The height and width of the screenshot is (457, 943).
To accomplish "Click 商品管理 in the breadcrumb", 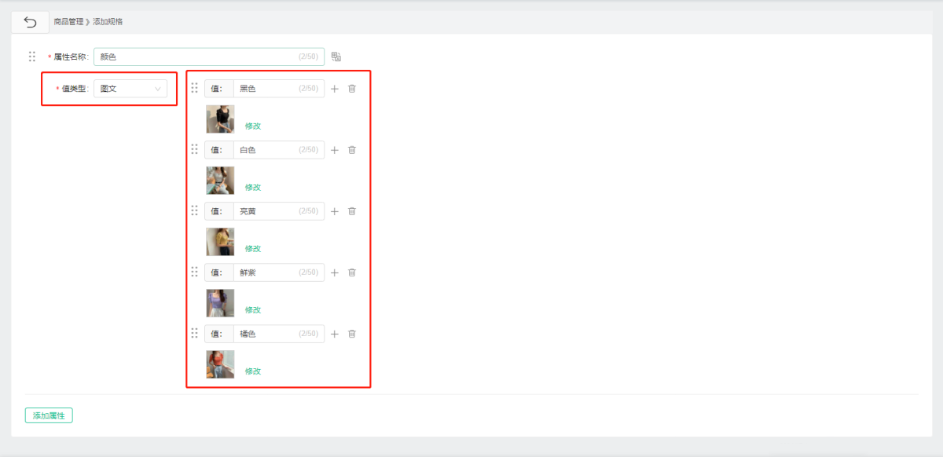I will [68, 22].
